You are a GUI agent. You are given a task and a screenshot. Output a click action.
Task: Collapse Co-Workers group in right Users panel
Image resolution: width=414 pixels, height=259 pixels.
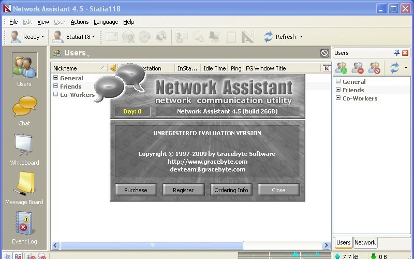338,97
